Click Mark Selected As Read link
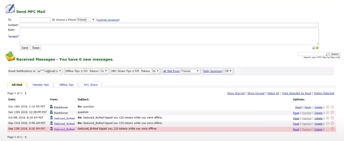This screenshot has height=141, width=344. pyautogui.click(x=297, y=93)
